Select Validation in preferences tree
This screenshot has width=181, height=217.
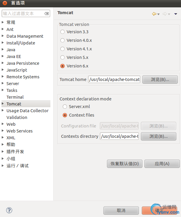(x=17, y=117)
